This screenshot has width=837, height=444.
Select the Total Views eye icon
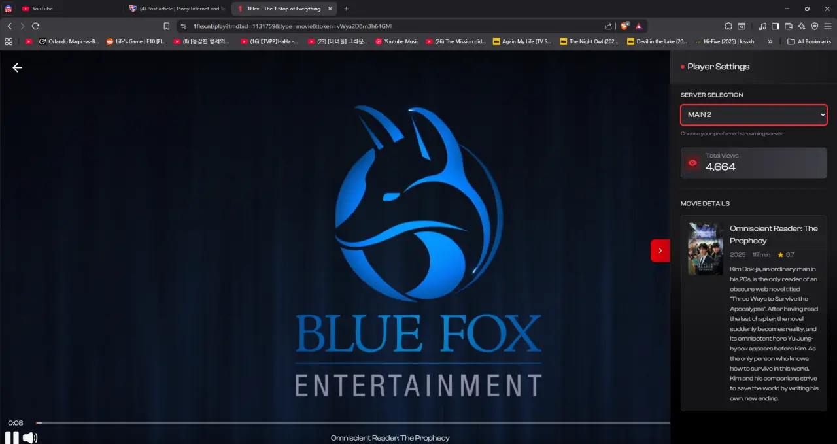[x=692, y=163]
